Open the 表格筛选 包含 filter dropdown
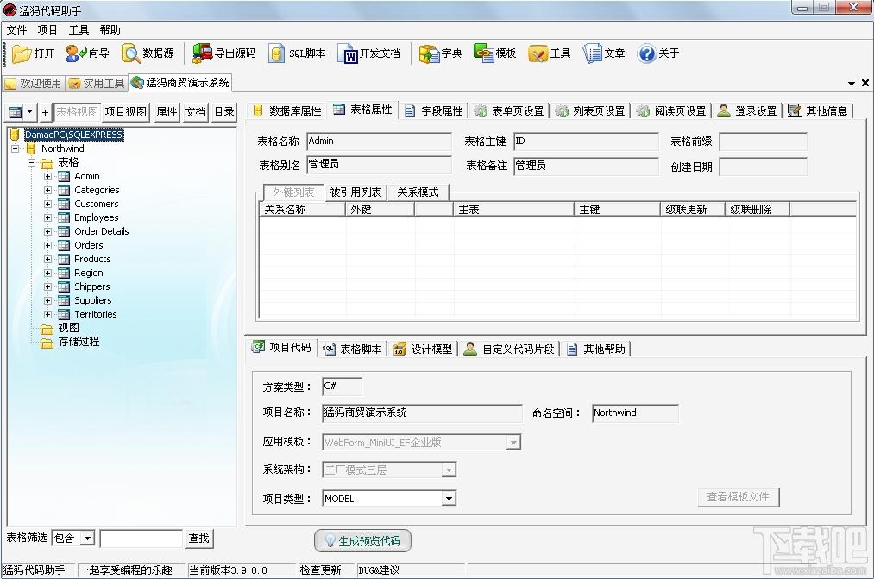The image size is (874, 579). (87, 538)
